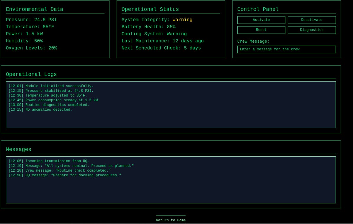This screenshot has width=353, height=224.
Task: Click the Crew Message: label
Action: [253, 42]
